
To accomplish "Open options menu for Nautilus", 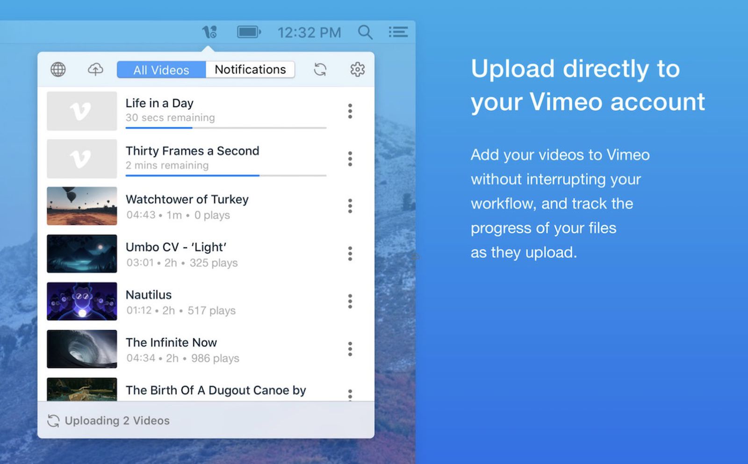I will click(x=350, y=301).
